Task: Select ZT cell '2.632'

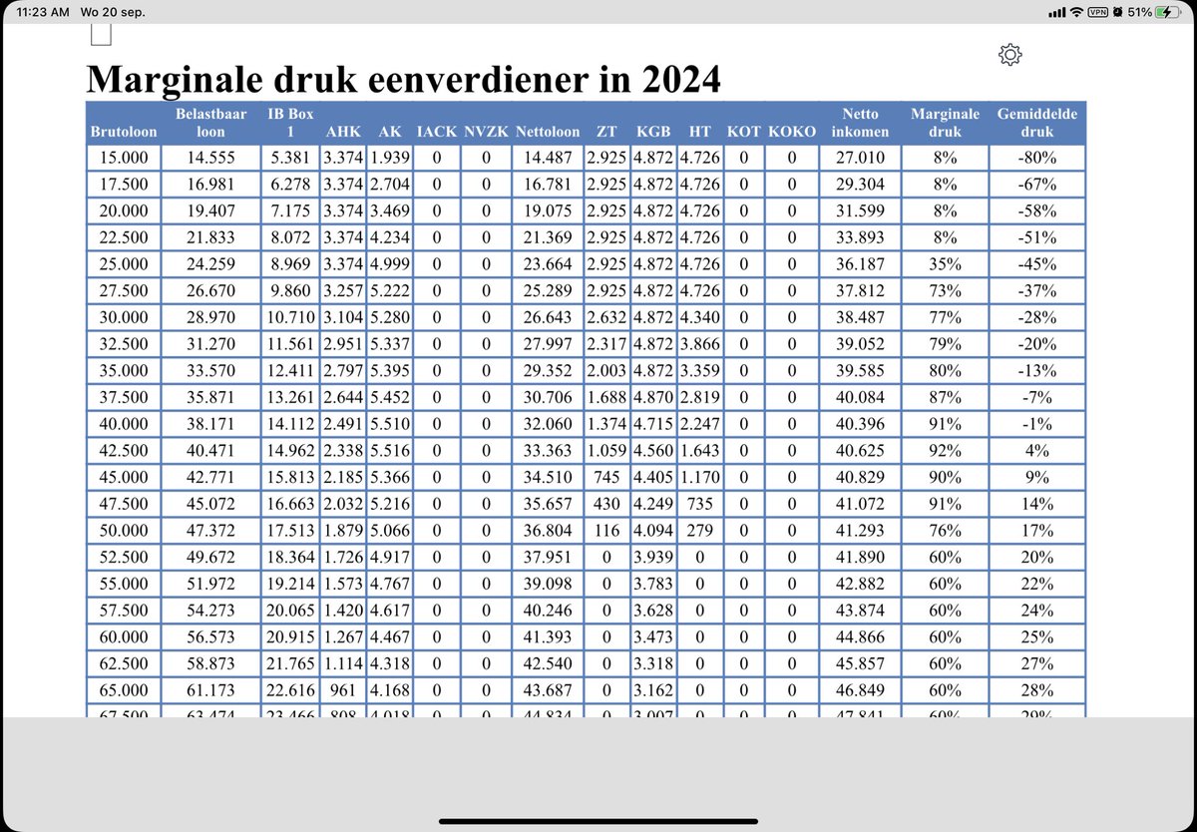Action: [x=605, y=317]
